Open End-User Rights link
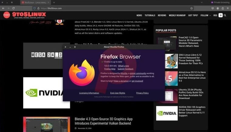Image resolution: width=231 pixels, height=132 pixels. 118,93
